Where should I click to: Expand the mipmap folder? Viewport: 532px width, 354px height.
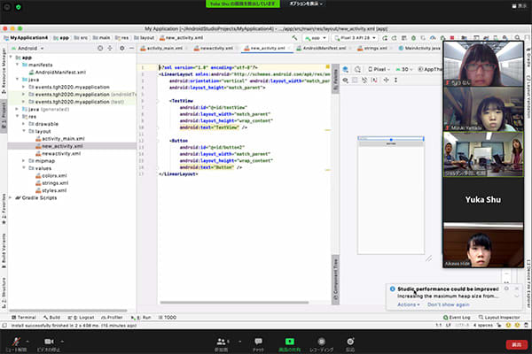coord(24,160)
